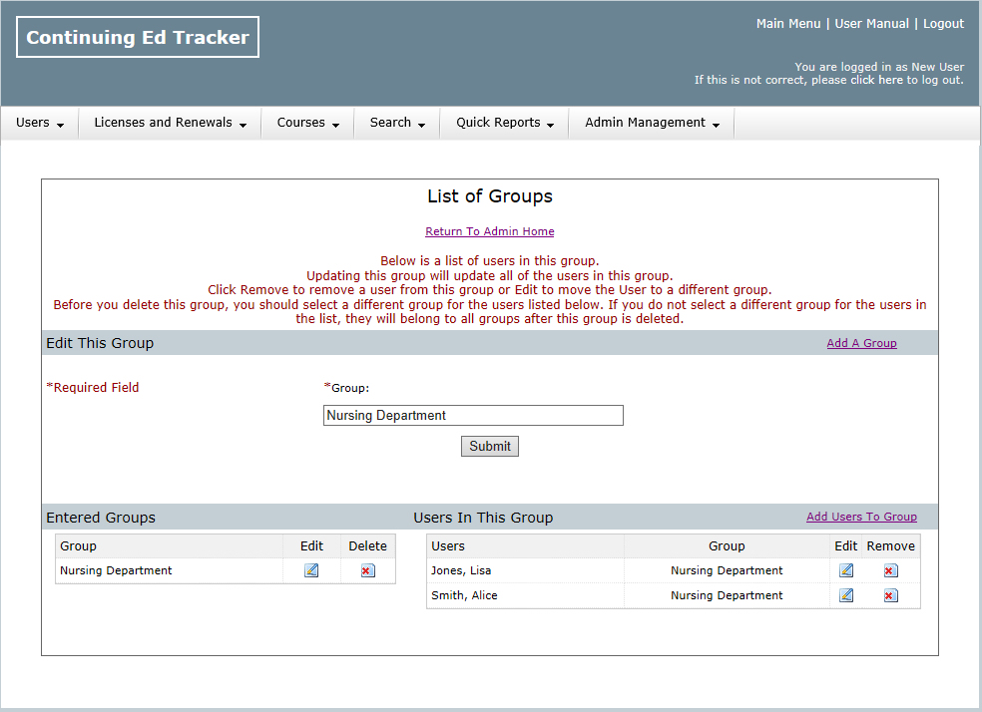Delete the Nursing Department group
The width and height of the screenshot is (982, 712).
tap(367, 570)
